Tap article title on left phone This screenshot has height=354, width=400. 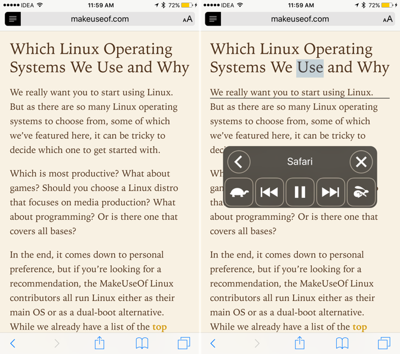[x=100, y=58]
